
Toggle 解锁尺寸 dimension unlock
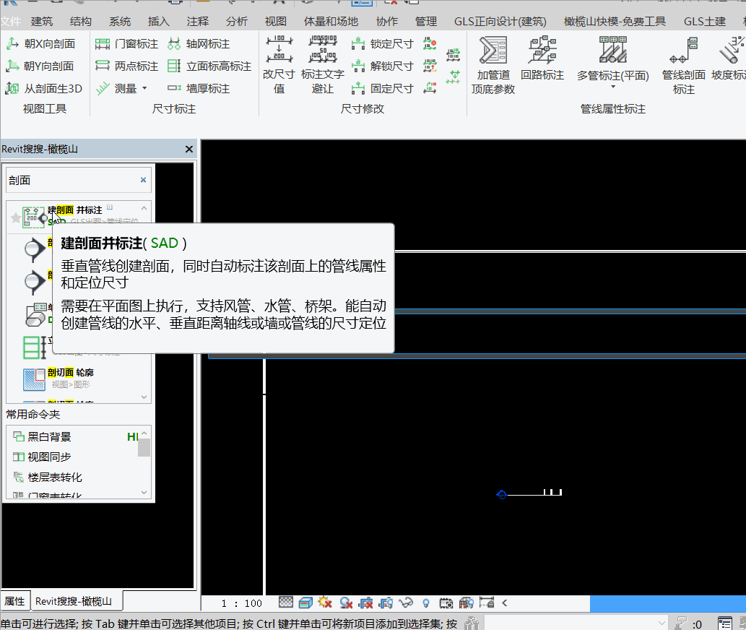[383, 66]
